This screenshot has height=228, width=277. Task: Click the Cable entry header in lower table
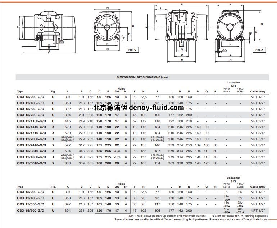point(258,187)
